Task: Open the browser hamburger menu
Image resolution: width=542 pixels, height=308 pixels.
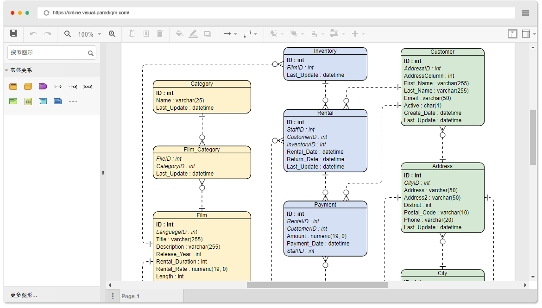Action: pyautogui.click(x=525, y=13)
